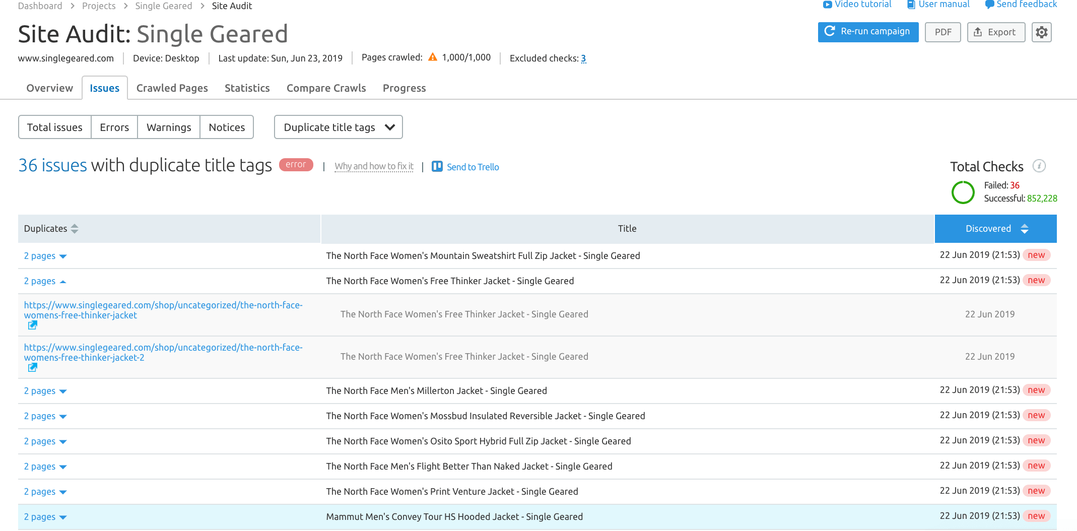1077x531 pixels.
Task: Open the settings gear icon
Action: click(x=1041, y=32)
